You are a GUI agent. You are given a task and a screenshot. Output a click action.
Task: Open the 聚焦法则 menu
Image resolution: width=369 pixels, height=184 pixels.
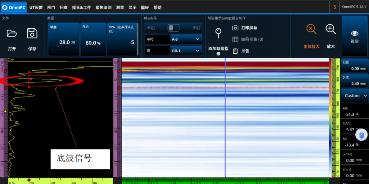click(x=103, y=8)
